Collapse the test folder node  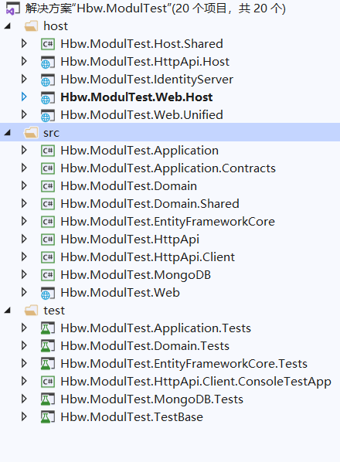pos(8,311)
